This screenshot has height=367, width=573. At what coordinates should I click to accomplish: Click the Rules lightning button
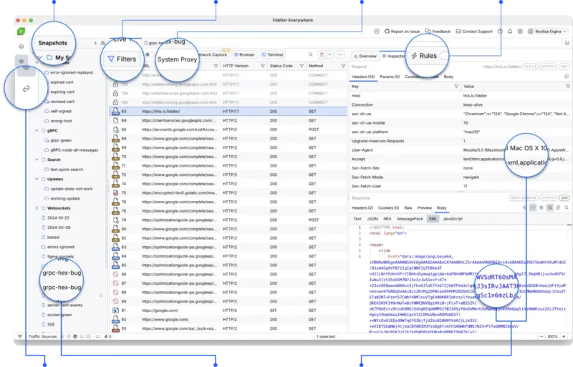[x=424, y=56]
